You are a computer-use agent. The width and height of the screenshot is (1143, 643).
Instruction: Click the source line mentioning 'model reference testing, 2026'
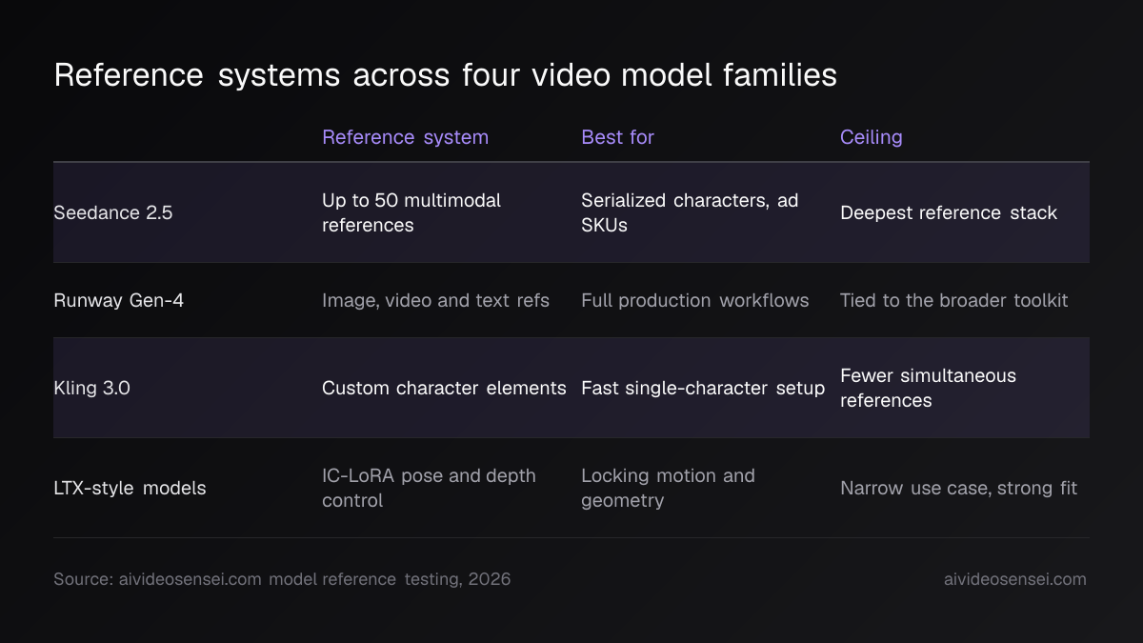pos(282,579)
